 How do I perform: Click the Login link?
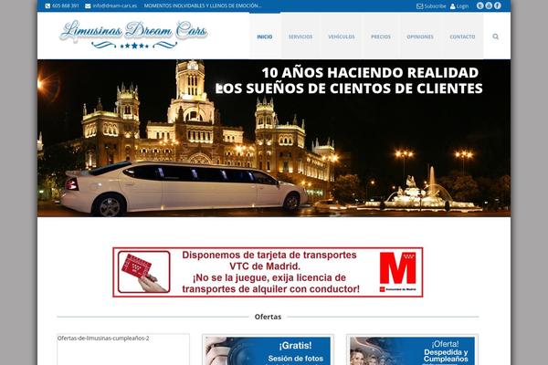coord(462,6)
